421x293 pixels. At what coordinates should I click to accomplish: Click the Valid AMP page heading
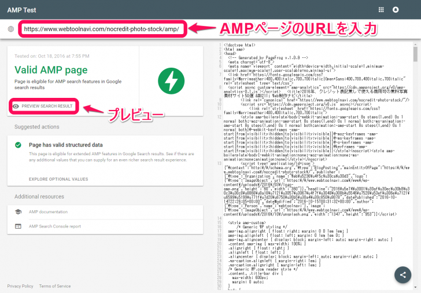51,70
